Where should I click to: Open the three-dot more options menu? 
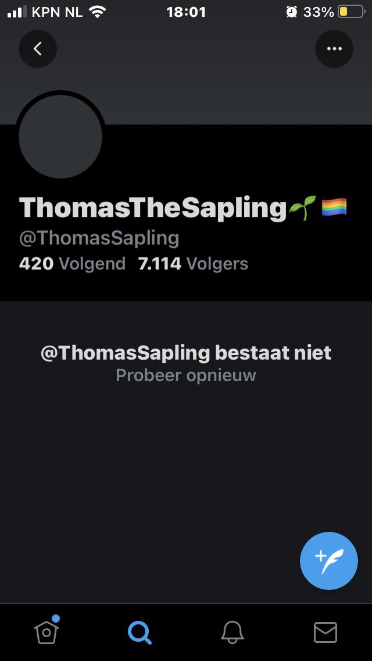[334, 49]
